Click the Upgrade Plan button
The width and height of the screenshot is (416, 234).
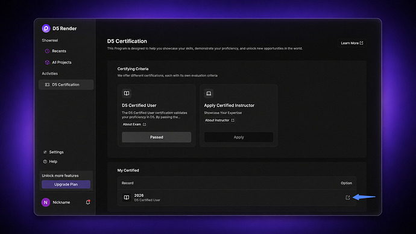tap(66, 185)
